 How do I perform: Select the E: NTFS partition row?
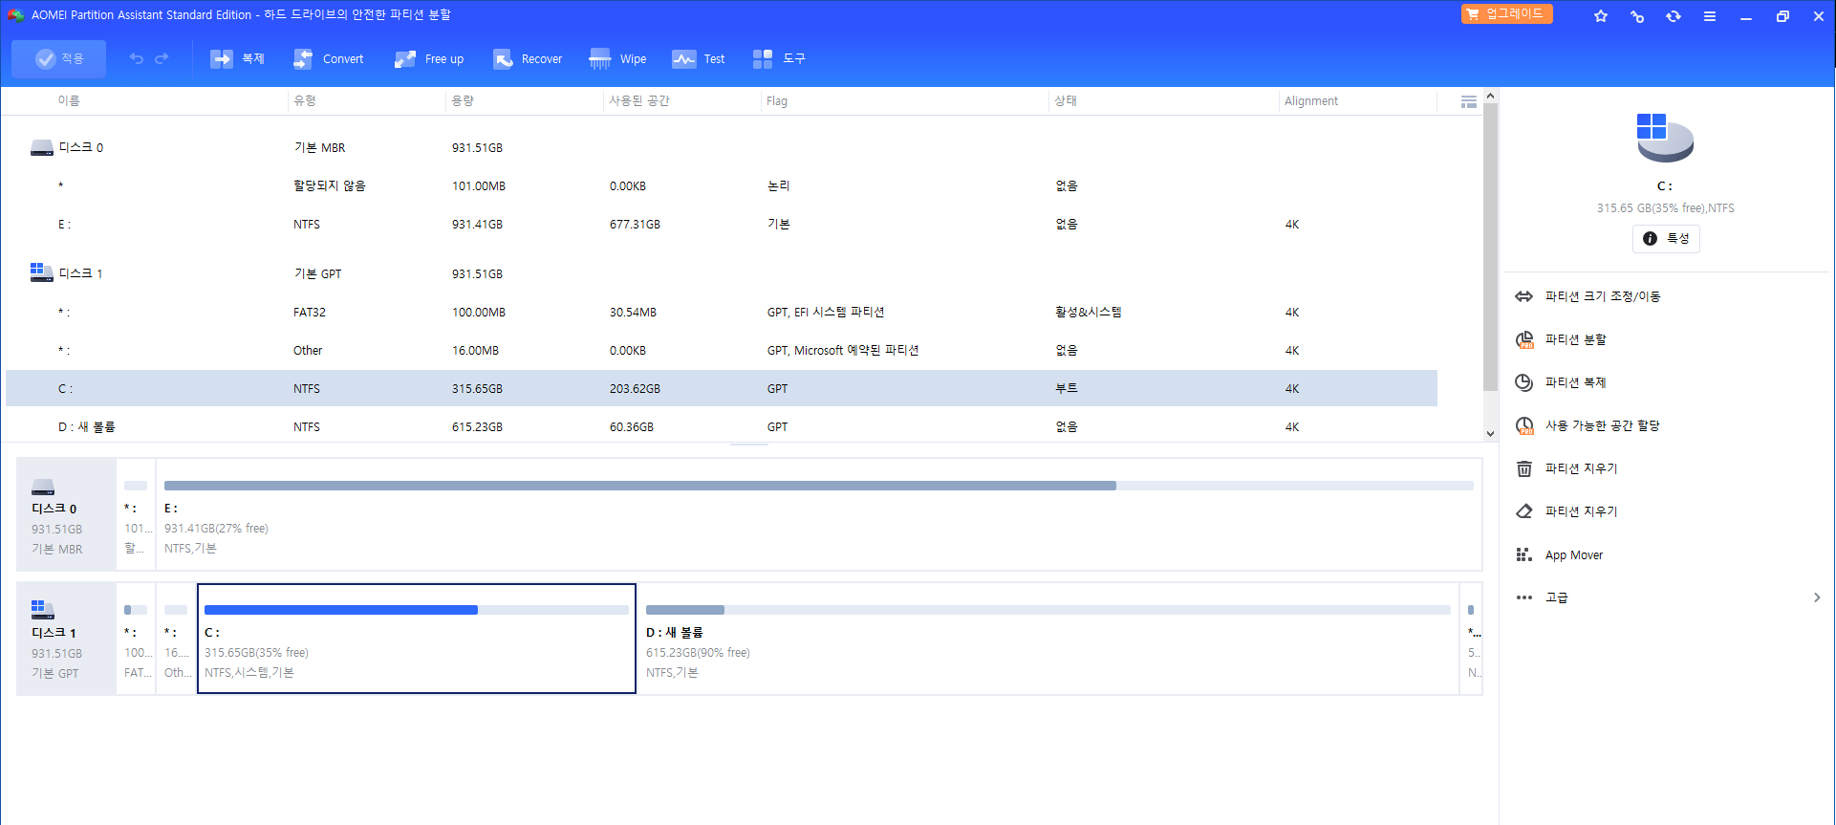(x=722, y=224)
